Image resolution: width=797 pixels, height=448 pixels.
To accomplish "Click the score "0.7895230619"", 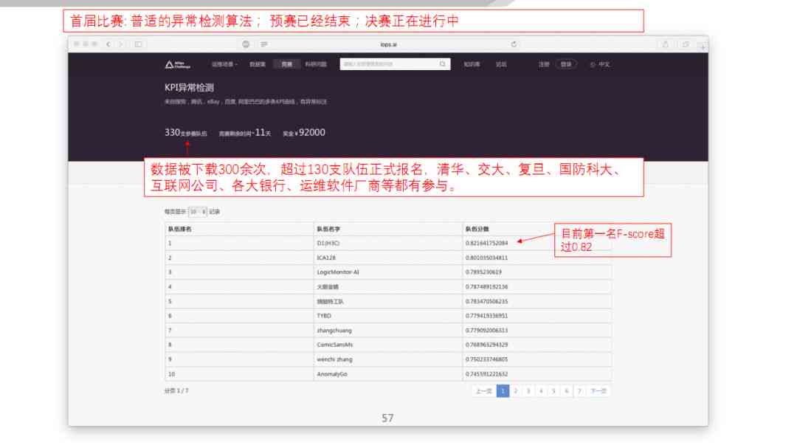I will click(483, 272).
